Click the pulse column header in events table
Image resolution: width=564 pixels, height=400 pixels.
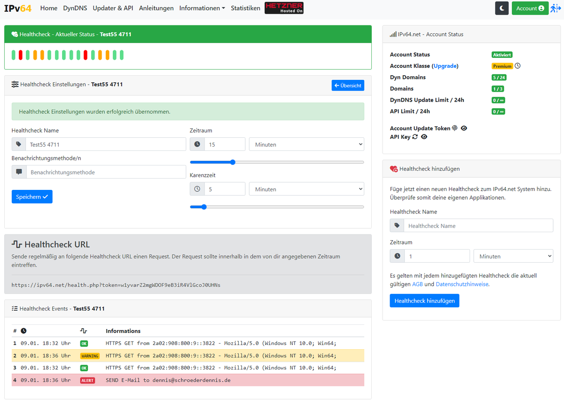click(84, 331)
